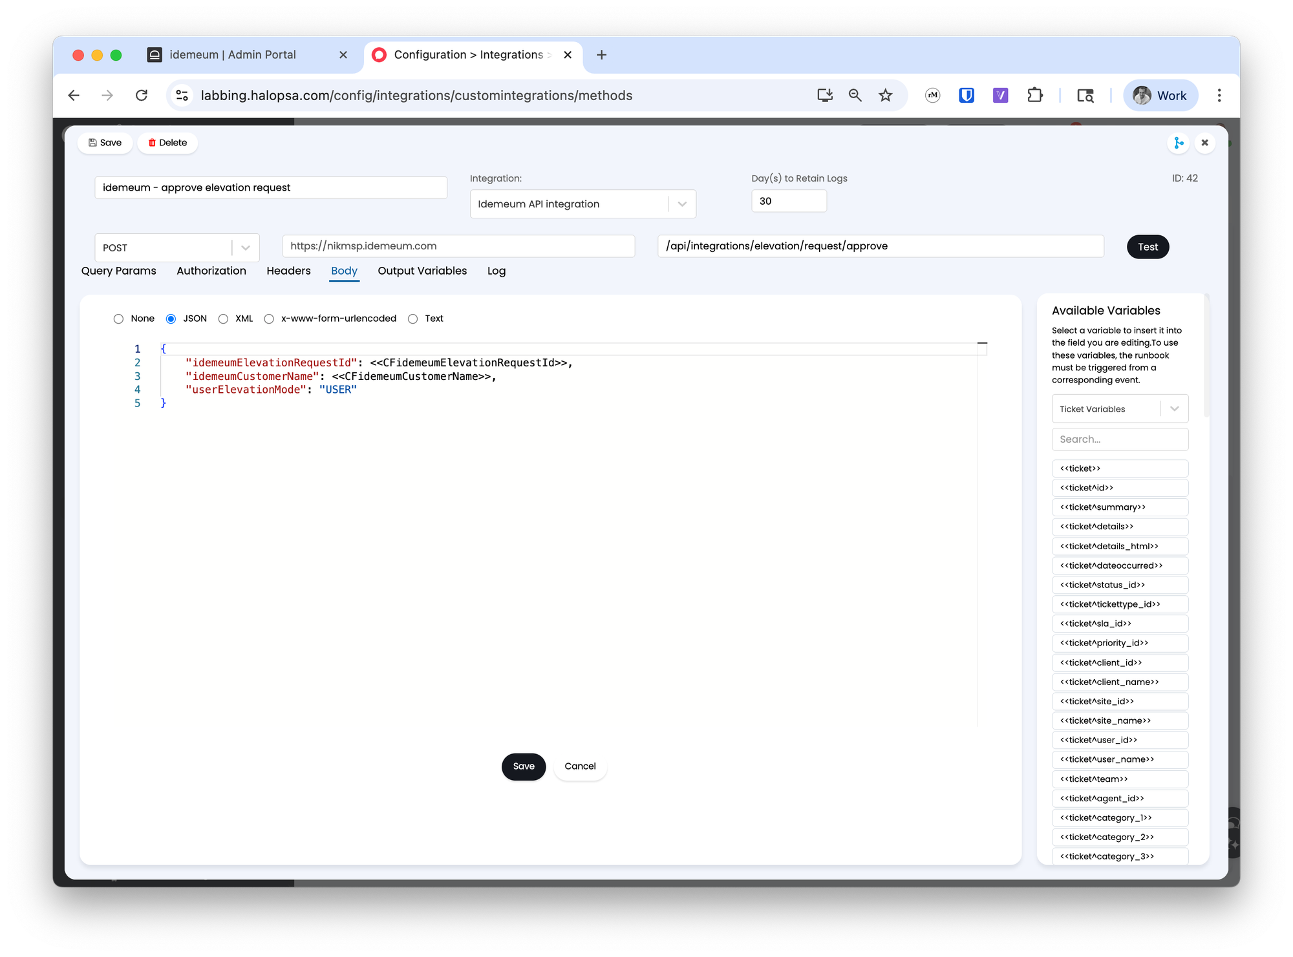Screen dimensions: 1293x957
Task: Insert the <<ticket^id>> variable
Action: tap(1120, 488)
